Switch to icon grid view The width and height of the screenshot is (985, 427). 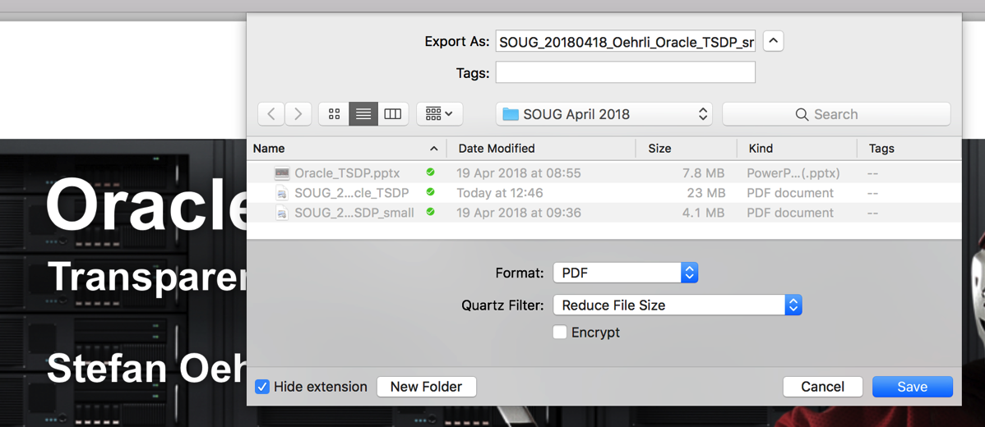click(334, 114)
